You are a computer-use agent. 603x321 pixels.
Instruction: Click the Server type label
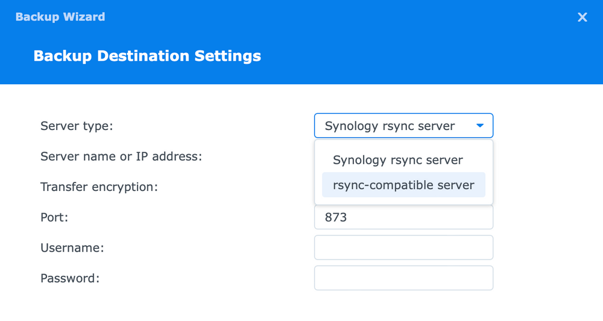[77, 126]
